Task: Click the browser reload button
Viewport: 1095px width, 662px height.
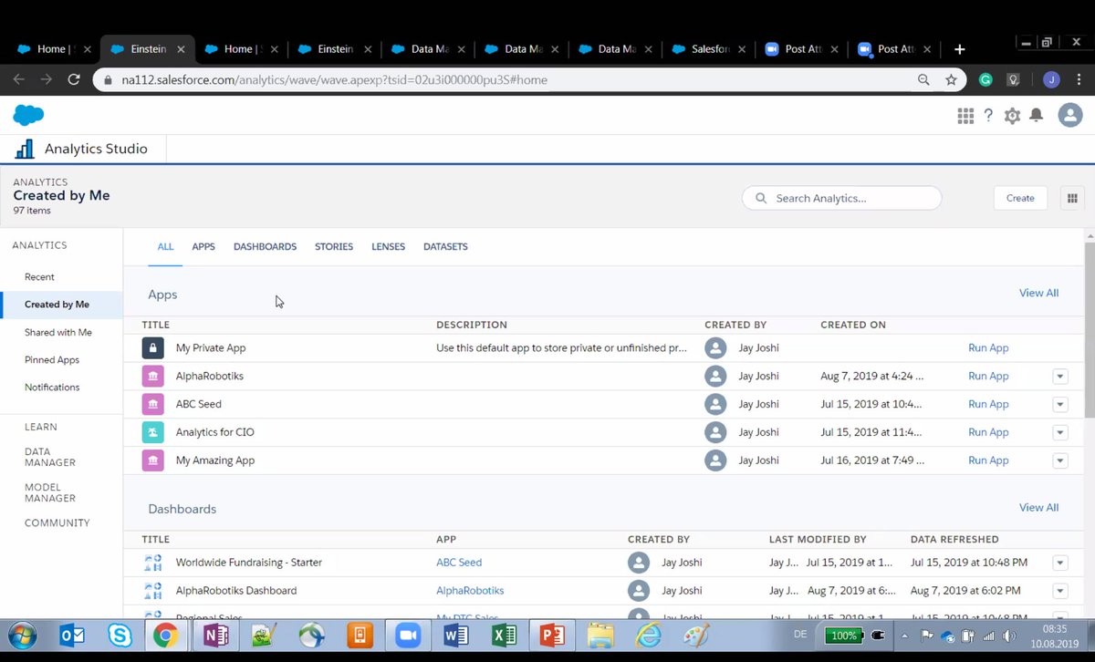Action: coord(74,80)
